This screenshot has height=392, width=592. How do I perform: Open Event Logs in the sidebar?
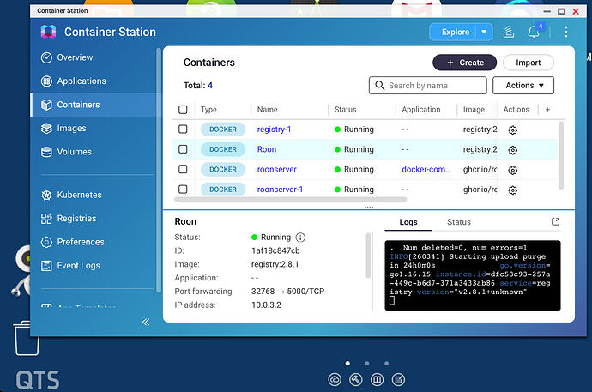[70, 266]
